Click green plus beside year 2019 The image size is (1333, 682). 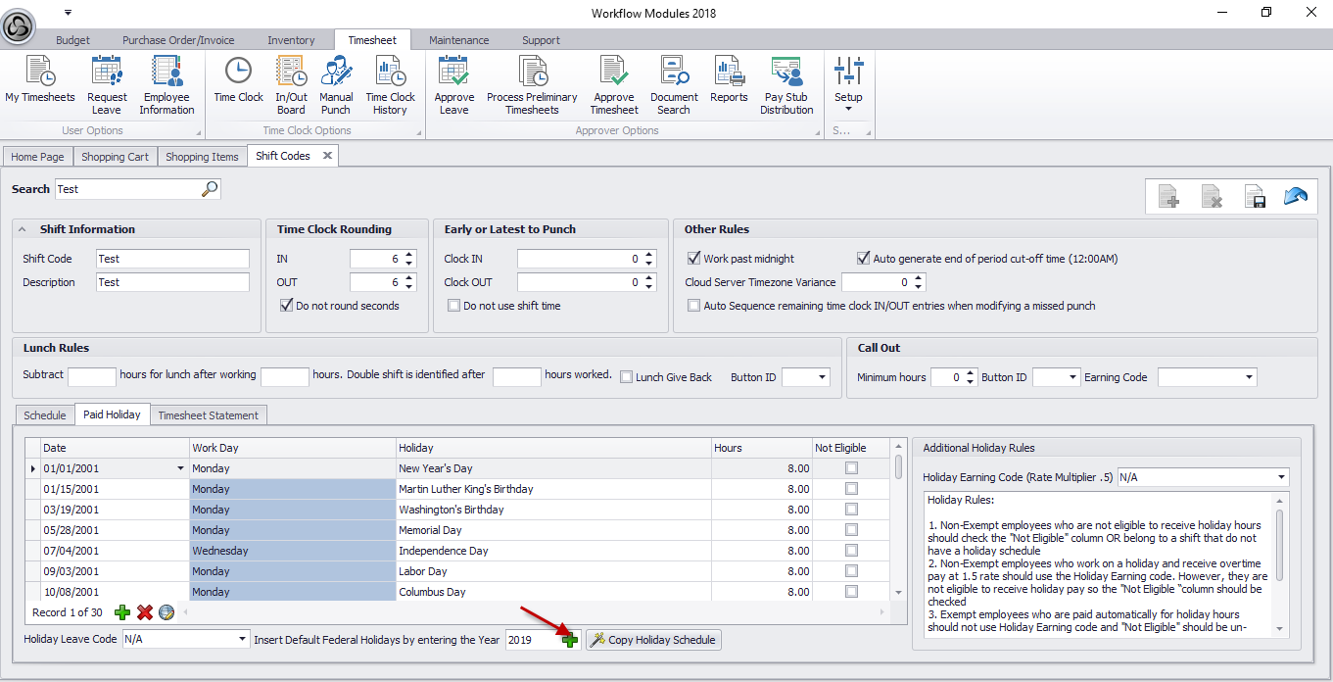click(570, 640)
